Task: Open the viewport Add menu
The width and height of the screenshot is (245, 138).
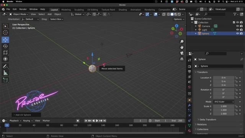Action: [x=49, y=14]
